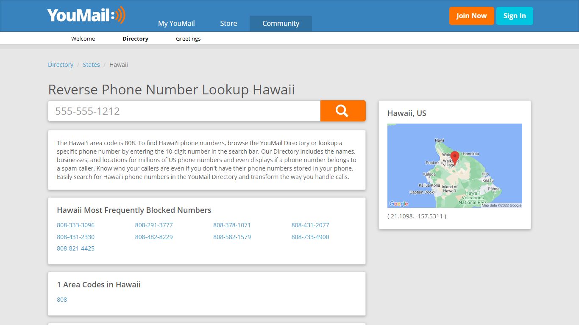Open blocked number 808-582-1579

(x=232, y=237)
